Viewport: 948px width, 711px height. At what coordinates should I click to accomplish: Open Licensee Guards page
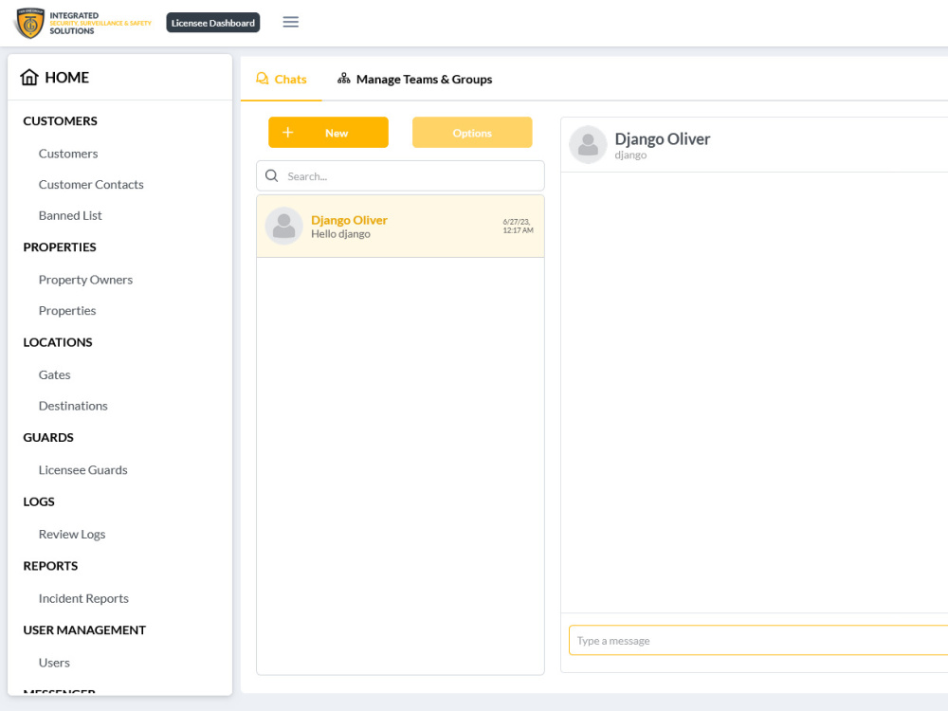pyautogui.click(x=82, y=470)
